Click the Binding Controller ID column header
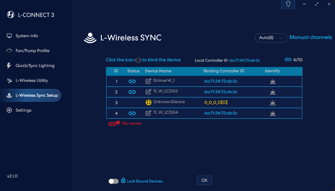This screenshot has height=191, width=335. [224, 71]
